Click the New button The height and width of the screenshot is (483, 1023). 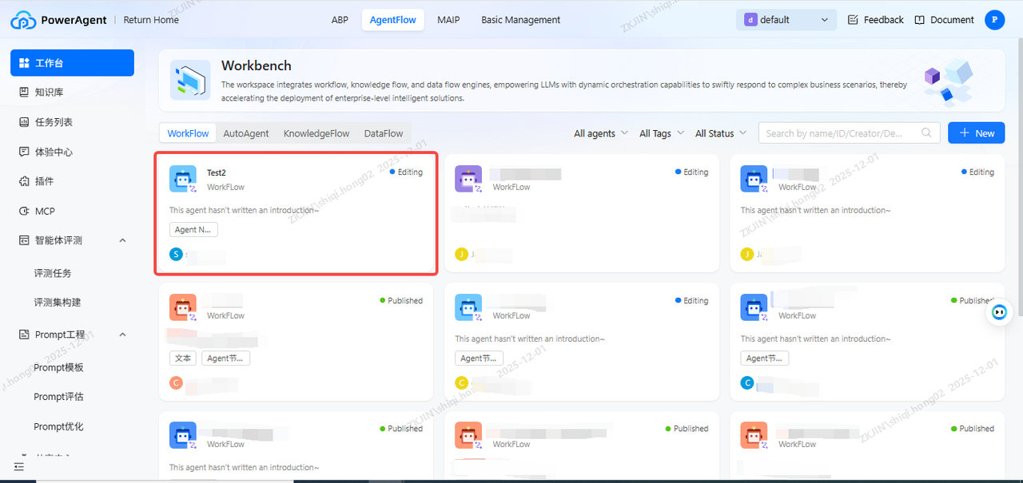(976, 133)
